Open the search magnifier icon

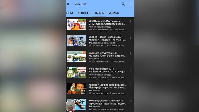pos(123,4)
